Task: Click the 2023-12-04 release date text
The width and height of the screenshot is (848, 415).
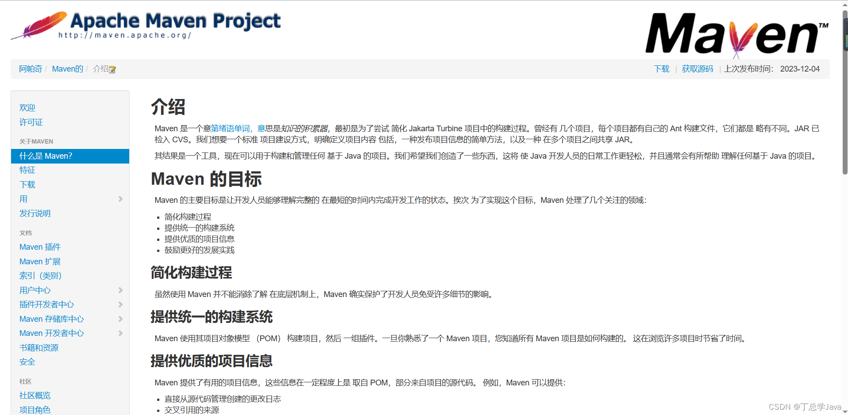Action: (x=800, y=69)
